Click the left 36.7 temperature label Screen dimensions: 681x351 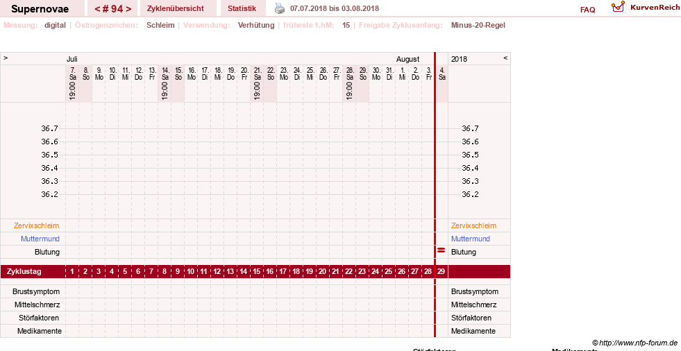click(x=49, y=128)
